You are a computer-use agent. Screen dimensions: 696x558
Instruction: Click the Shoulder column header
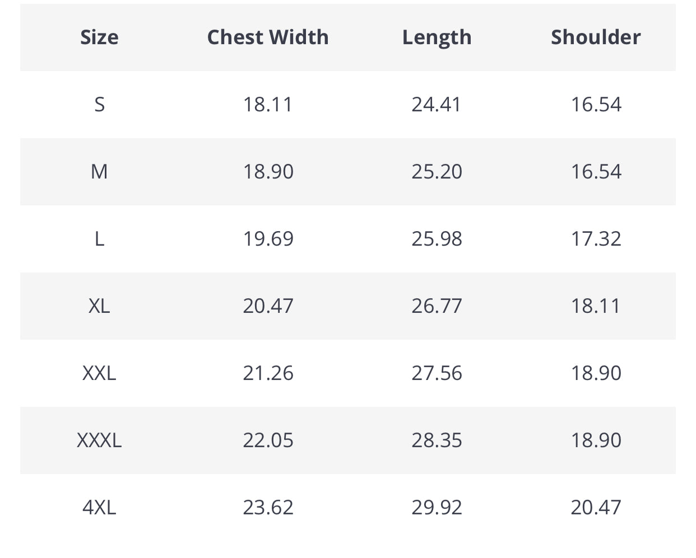click(596, 37)
